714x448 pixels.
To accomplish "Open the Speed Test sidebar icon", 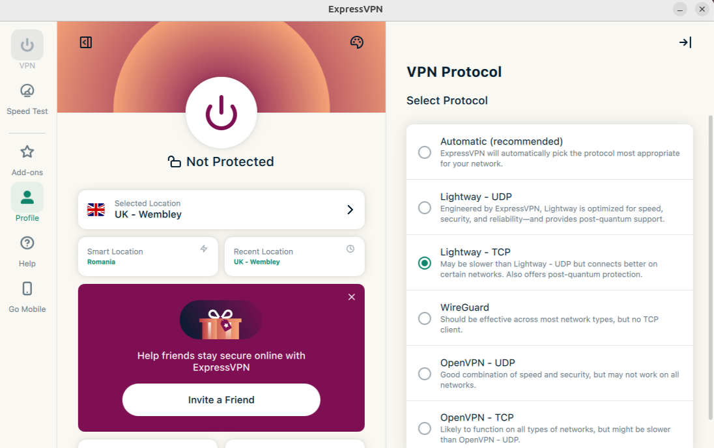I will pos(27,91).
